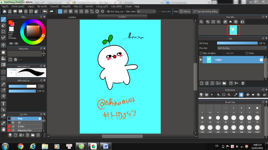Toggle Khử răng cưa anti-aliasing checkbox
Screen dimensions: 268x150
coord(108,11)
